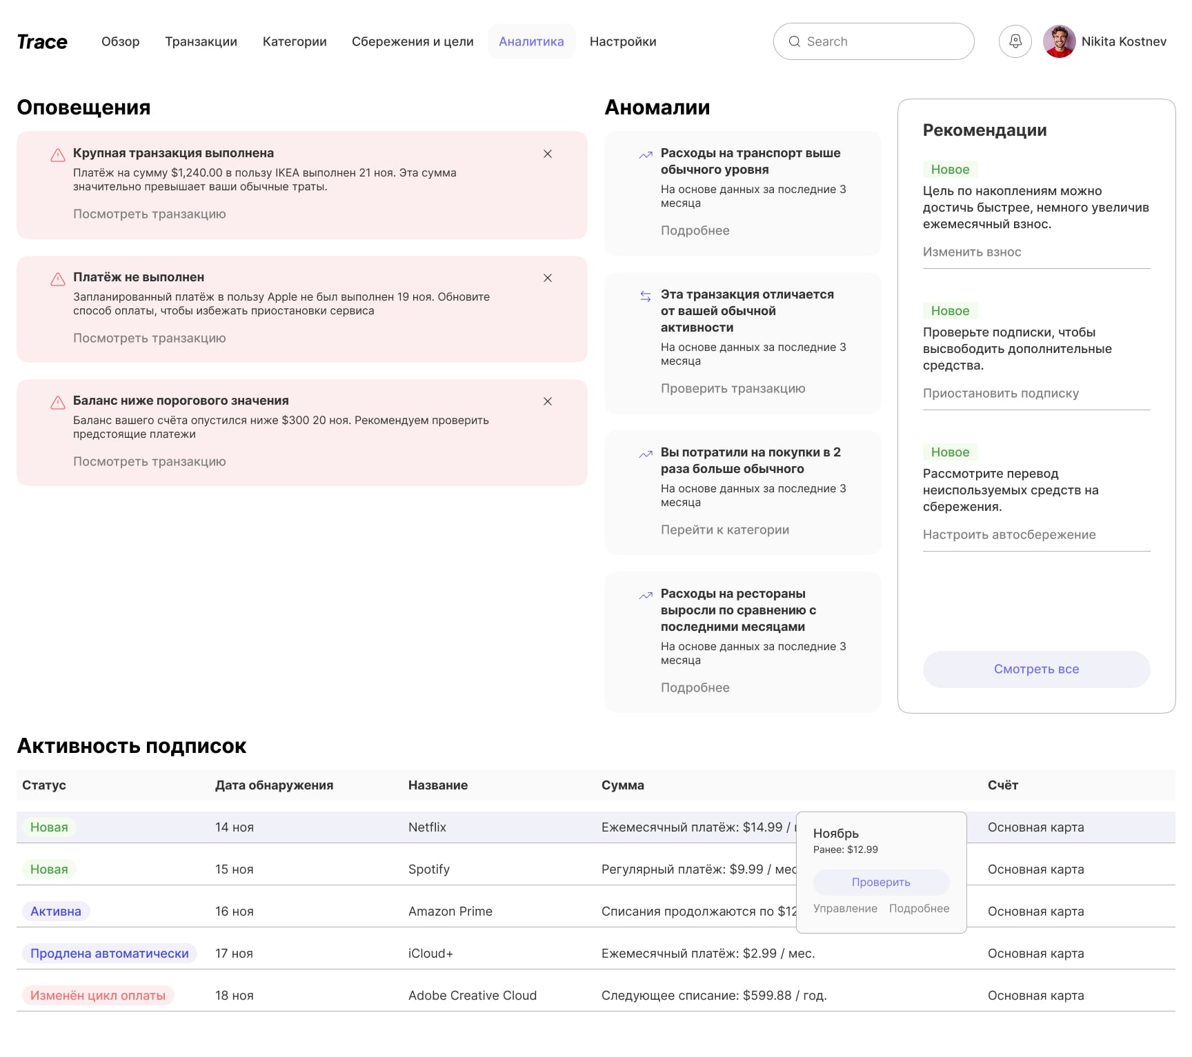The image size is (1192, 1057).
Task: Click trend icon on restaurant expenses anomaly
Action: 646,596
